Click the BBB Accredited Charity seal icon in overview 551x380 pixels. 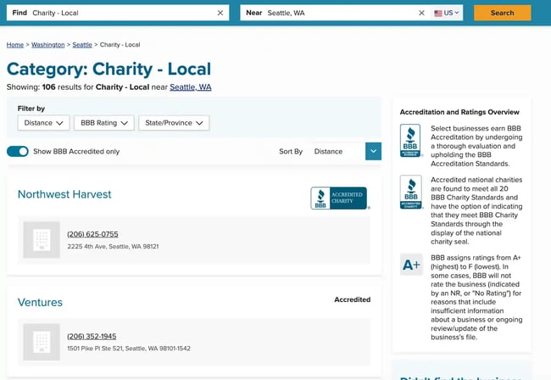click(x=410, y=192)
